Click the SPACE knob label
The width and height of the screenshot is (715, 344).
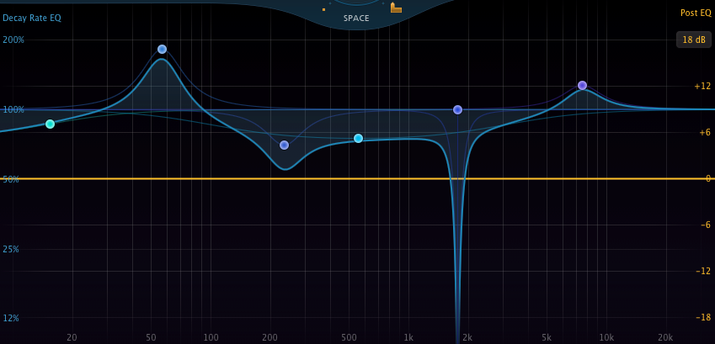coord(356,19)
